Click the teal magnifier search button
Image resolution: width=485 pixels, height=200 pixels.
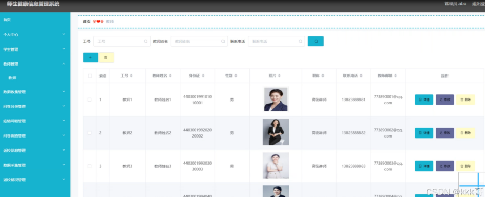316,42
